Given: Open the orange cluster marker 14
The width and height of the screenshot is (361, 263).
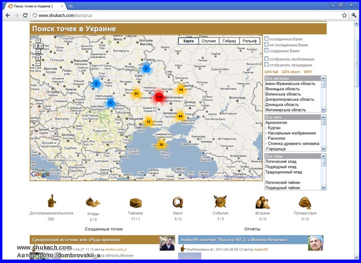Looking at the screenshot, I should click(181, 90).
